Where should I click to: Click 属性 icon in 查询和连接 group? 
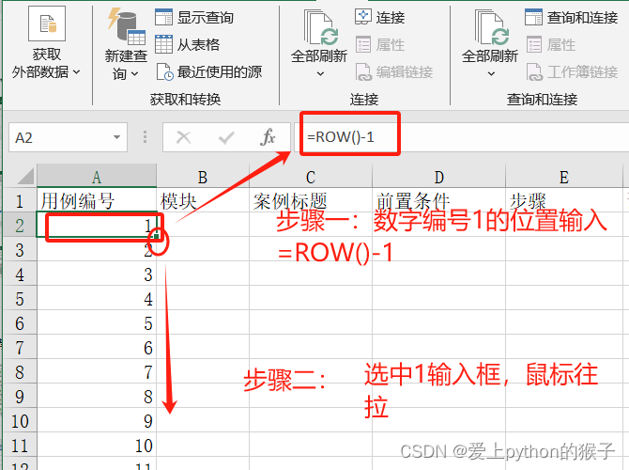(534, 44)
